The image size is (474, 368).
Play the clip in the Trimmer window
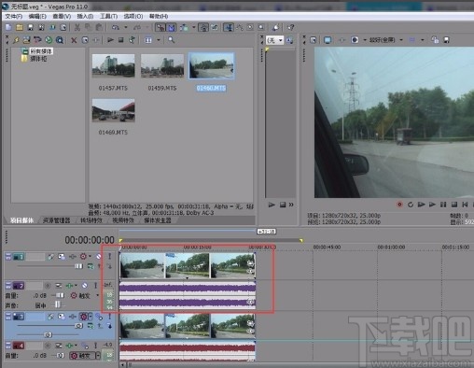272,205
